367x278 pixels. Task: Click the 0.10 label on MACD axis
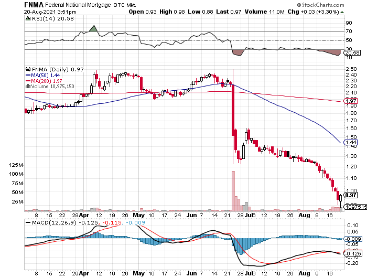pyautogui.click(x=352, y=226)
